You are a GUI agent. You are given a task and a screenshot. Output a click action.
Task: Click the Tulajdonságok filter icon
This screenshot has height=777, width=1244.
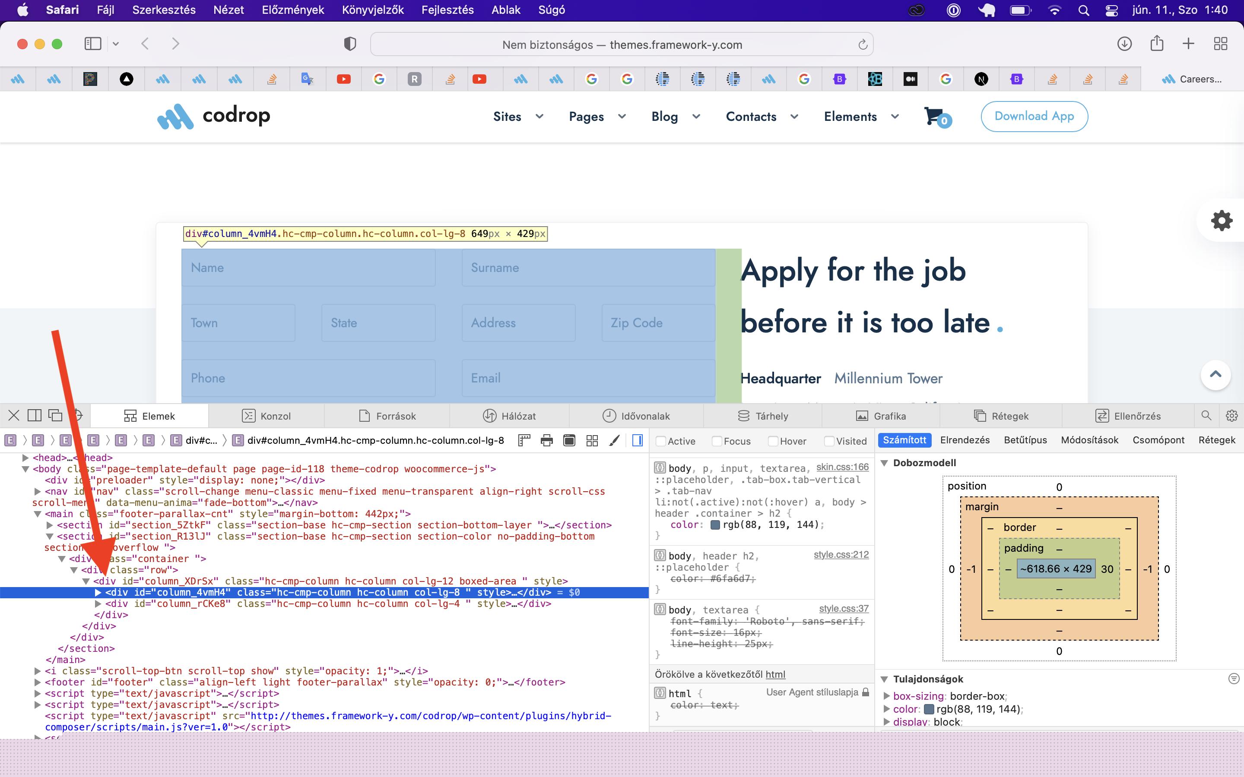click(1233, 679)
